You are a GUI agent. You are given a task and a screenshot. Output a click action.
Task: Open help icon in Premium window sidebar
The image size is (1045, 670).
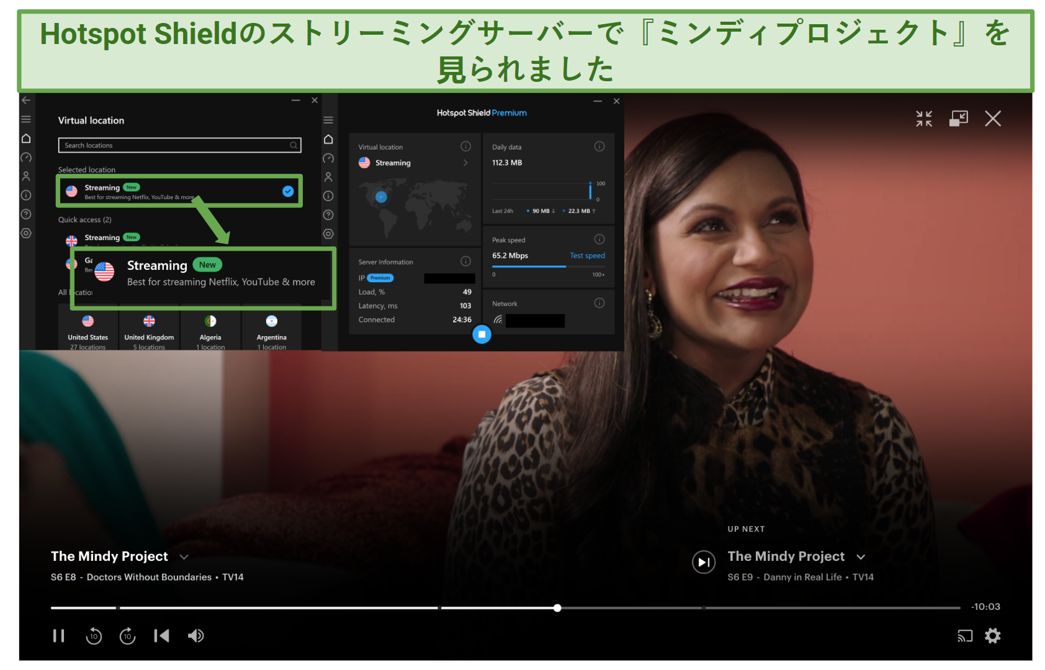328,215
